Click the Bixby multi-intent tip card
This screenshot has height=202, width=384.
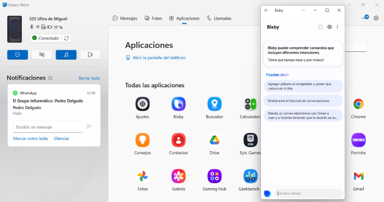303,54
